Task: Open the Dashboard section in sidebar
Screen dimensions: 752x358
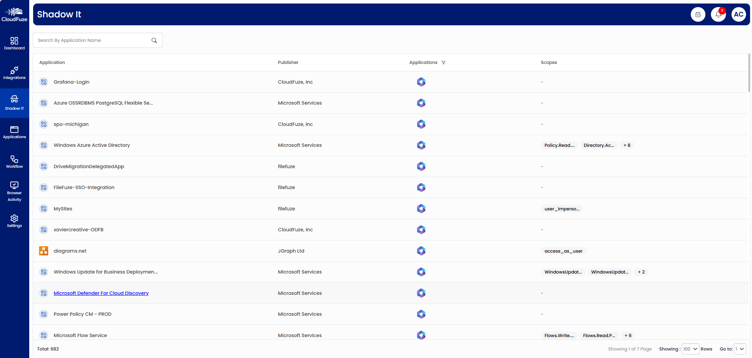Action: pyautogui.click(x=14, y=43)
